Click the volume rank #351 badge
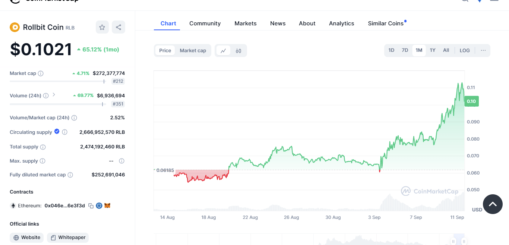The height and width of the screenshot is (245, 509). (118, 104)
